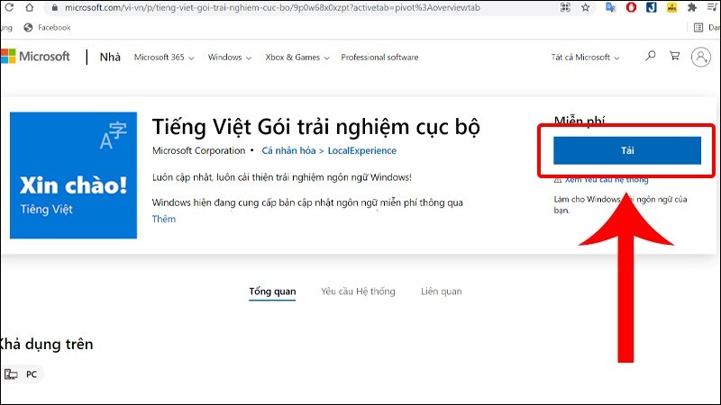Click the blue Tải download button

[627, 150]
